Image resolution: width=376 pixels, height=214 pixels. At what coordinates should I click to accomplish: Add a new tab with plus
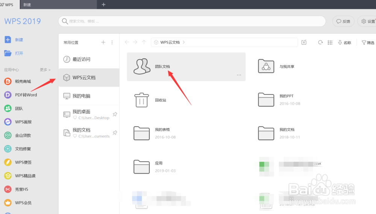point(104,5)
